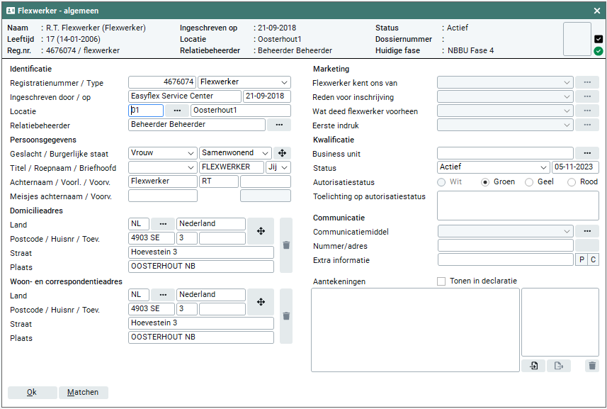
Task: Choose the Wit autorisatiestatus option
Action: point(442,182)
